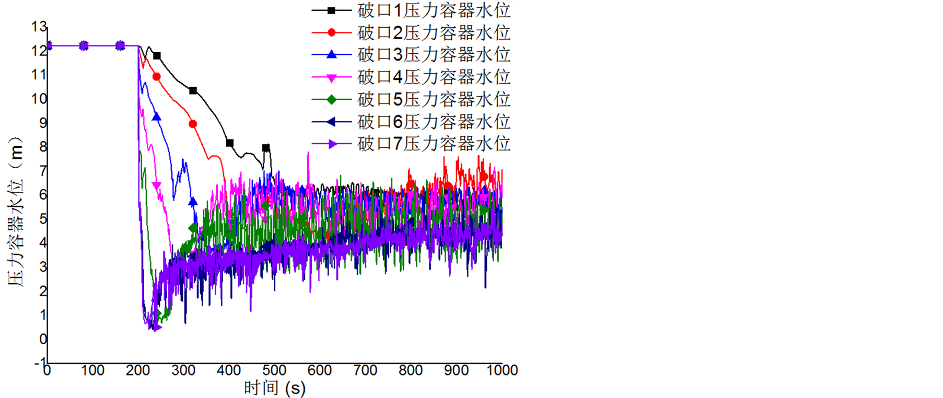This screenshot has height=398, width=943.
Task: Click the red circle marker for 破口2 in the legend
Action: [x=331, y=32]
